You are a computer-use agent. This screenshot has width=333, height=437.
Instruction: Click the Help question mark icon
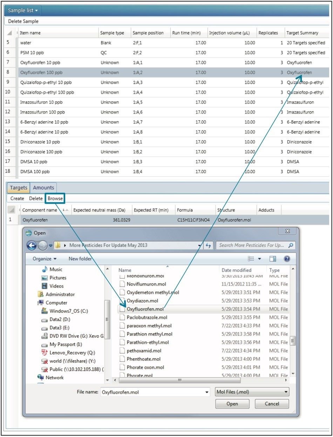[287, 259]
